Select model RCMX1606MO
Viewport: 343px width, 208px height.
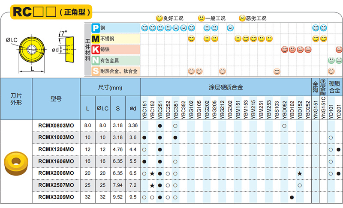point(56,161)
